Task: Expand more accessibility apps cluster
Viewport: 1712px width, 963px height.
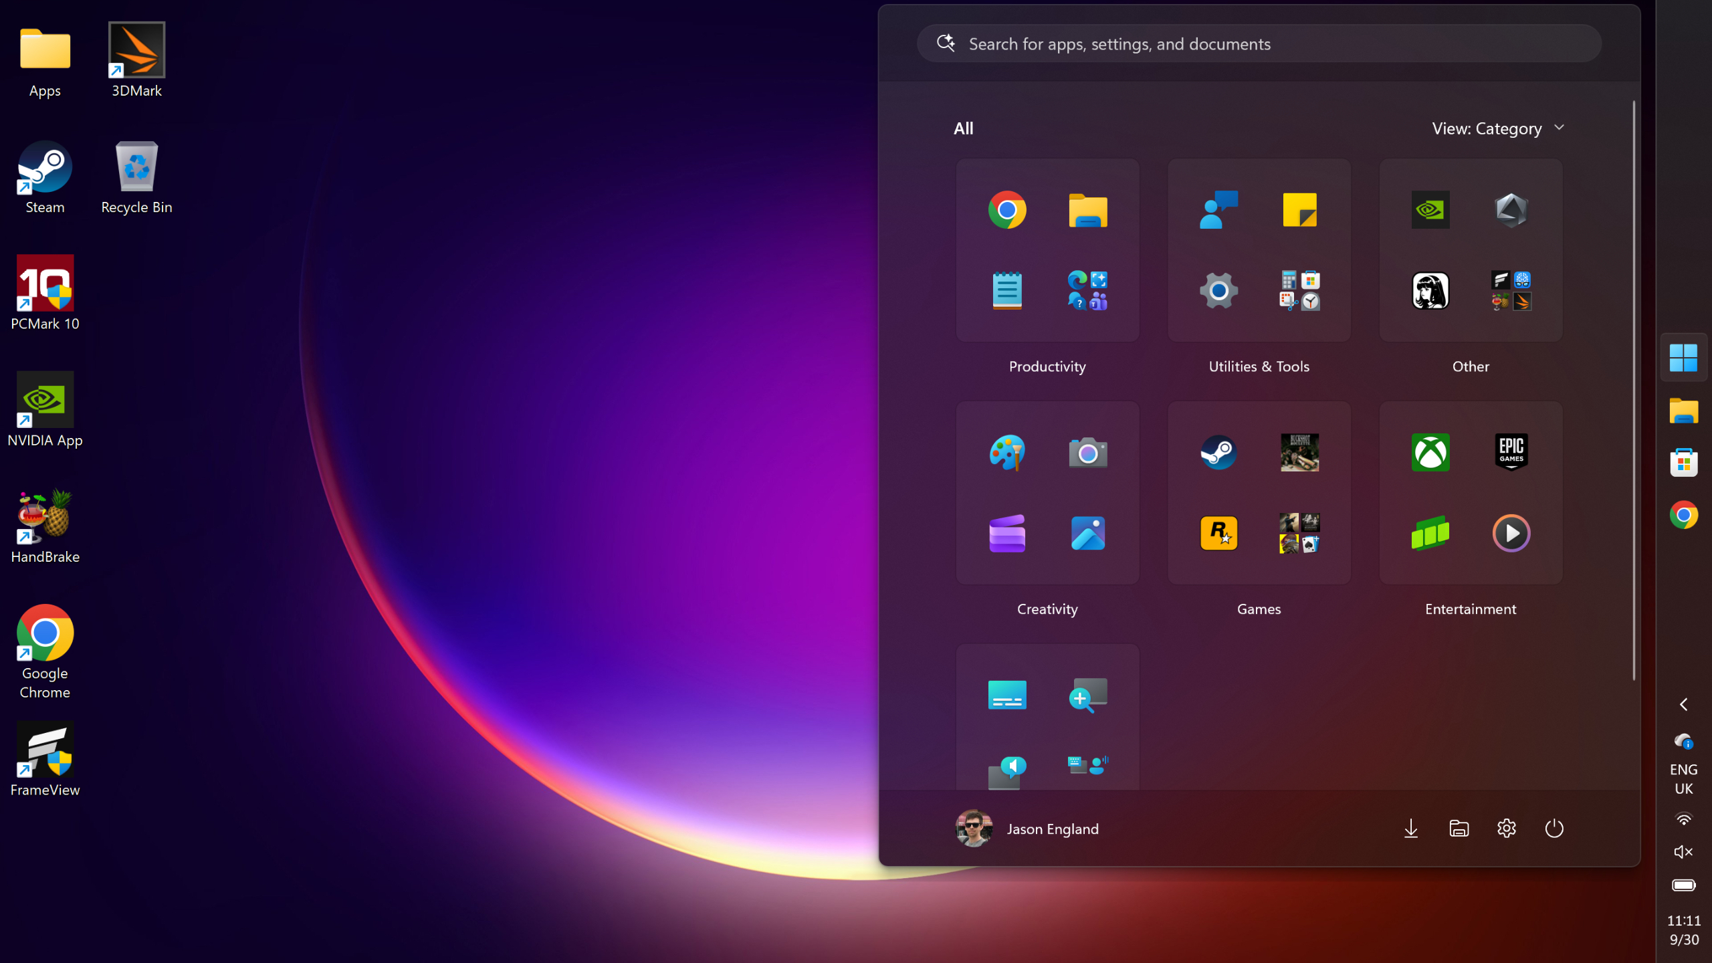Action: 1088,766
